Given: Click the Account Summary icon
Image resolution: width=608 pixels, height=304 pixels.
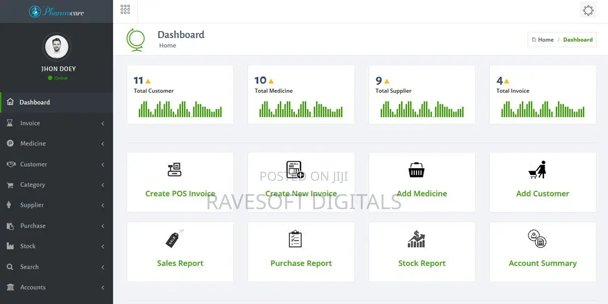Looking at the screenshot, I should [x=537, y=239].
